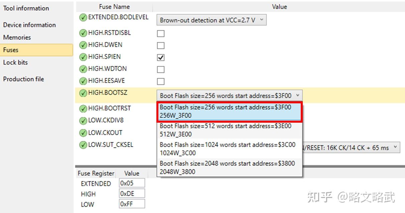The height and width of the screenshot is (213, 405).
Task: Click green check icon beside HIGH.BOOTSZ
Action: coord(83,93)
